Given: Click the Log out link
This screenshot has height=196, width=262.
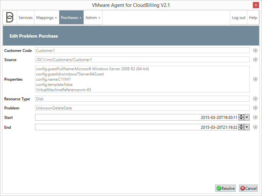Looking at the screenshot, I should click(x=238, y=17).
